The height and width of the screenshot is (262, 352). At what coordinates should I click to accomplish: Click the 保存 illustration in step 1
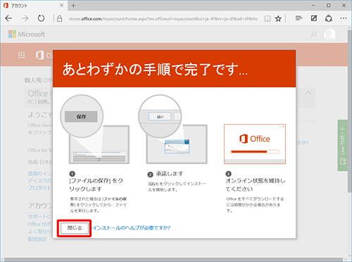pos(81,116)
